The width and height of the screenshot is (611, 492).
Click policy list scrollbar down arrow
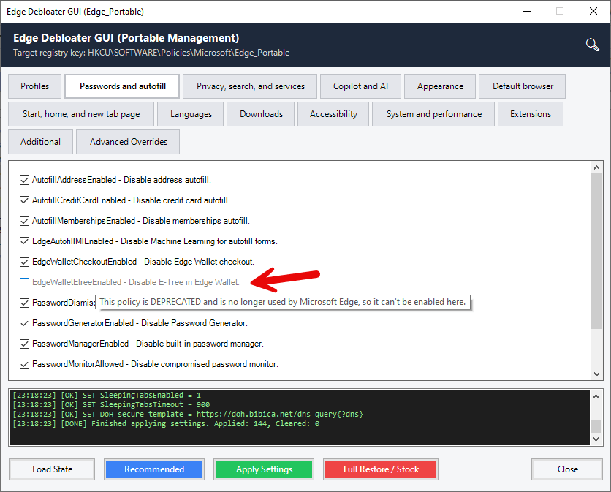click(x=596, y=374)
